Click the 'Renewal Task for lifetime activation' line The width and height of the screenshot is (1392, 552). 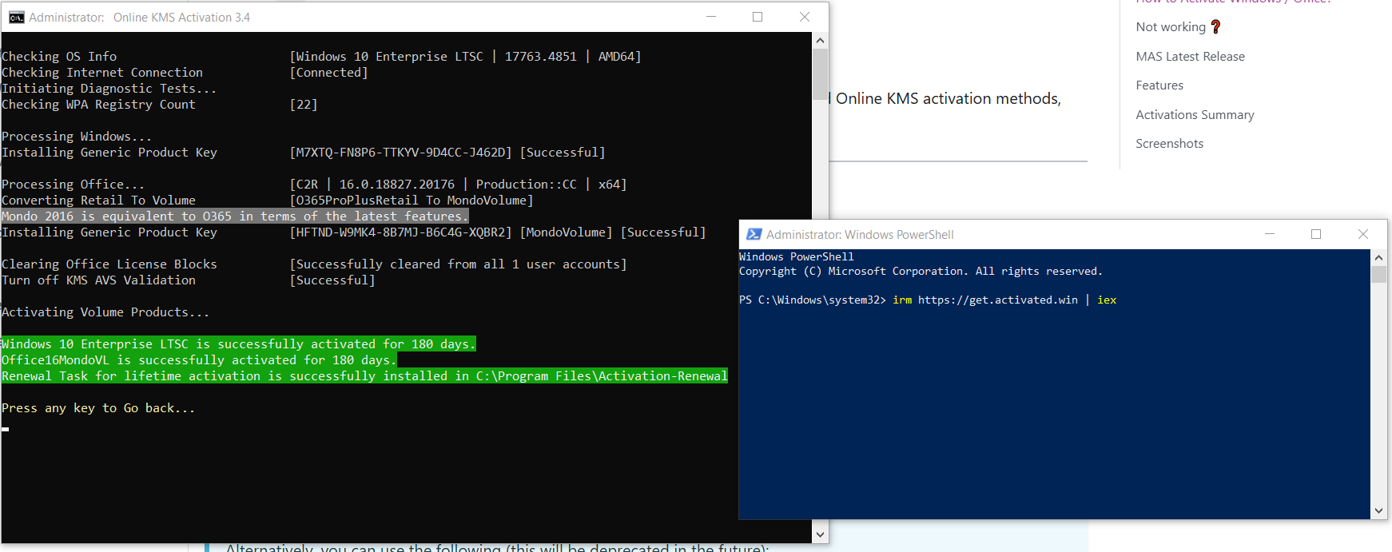click(364, 376)
